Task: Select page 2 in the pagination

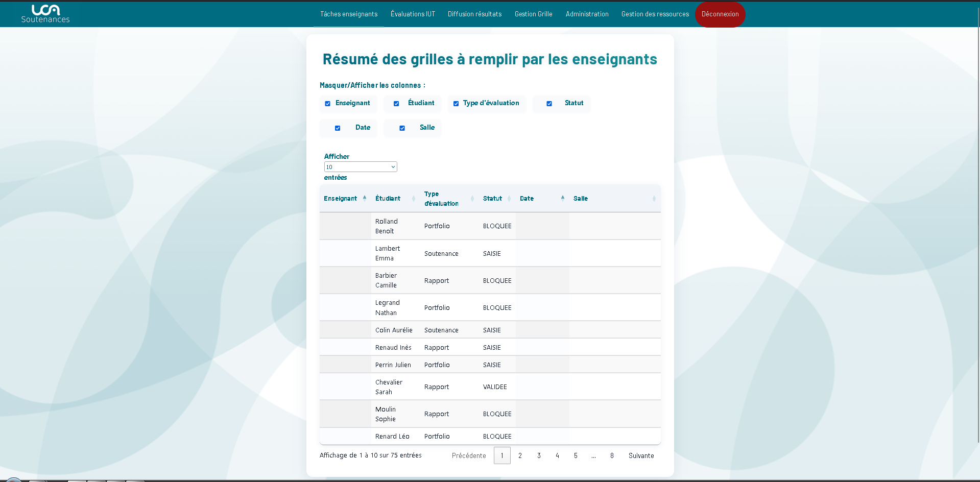Action: pos(520,455)
